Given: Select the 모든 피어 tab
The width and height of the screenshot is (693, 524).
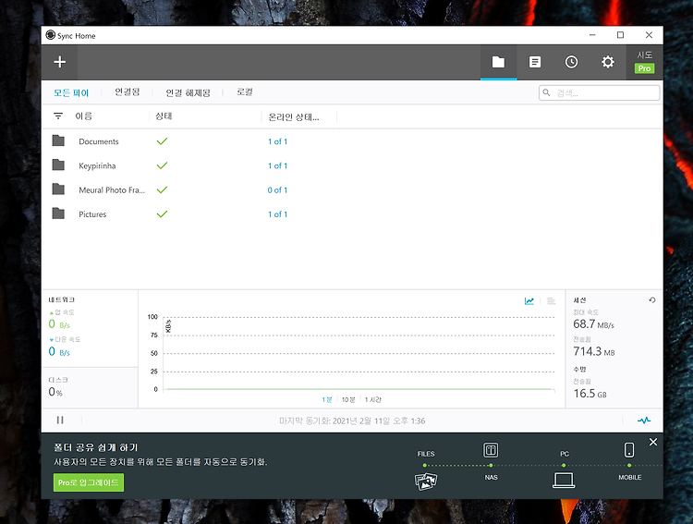Looking at the screenshot, I should tap(71, 92).
